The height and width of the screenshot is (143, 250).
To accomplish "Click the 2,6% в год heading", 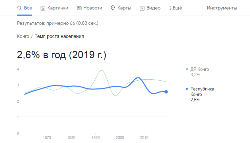I will point(61,55).
